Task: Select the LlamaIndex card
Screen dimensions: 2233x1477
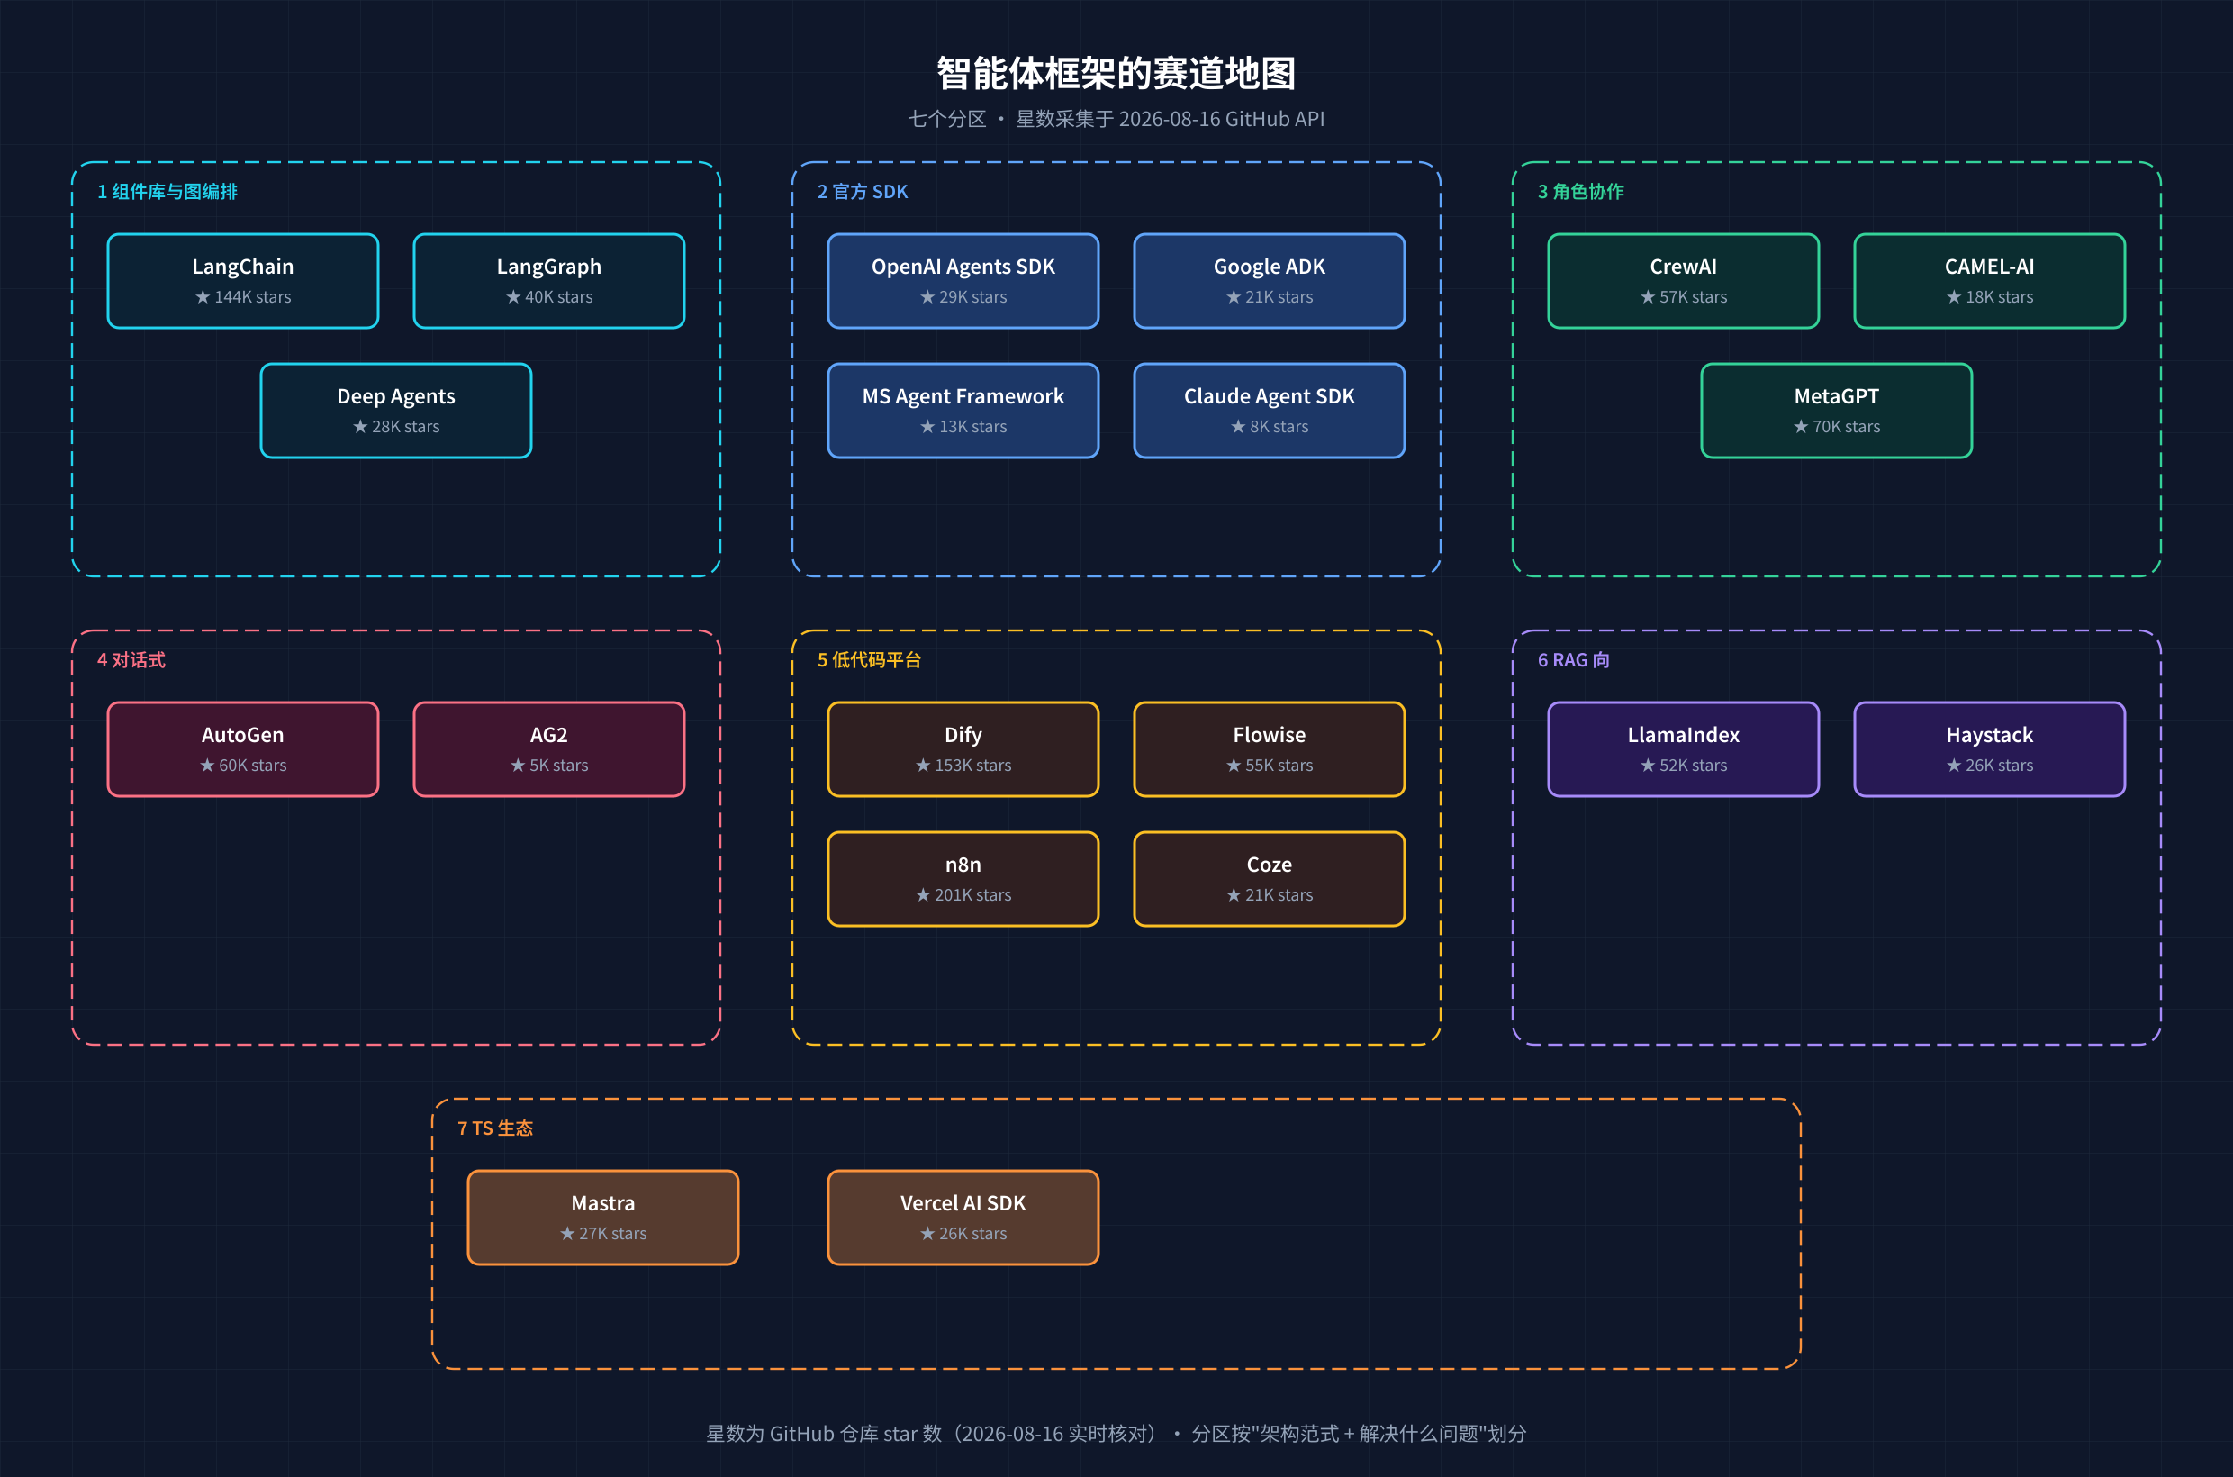Action: [1684, 749]
